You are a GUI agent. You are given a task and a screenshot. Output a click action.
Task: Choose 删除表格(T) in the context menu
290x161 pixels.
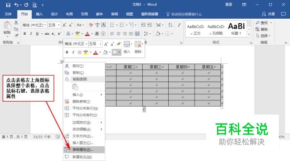pos(84,102)
